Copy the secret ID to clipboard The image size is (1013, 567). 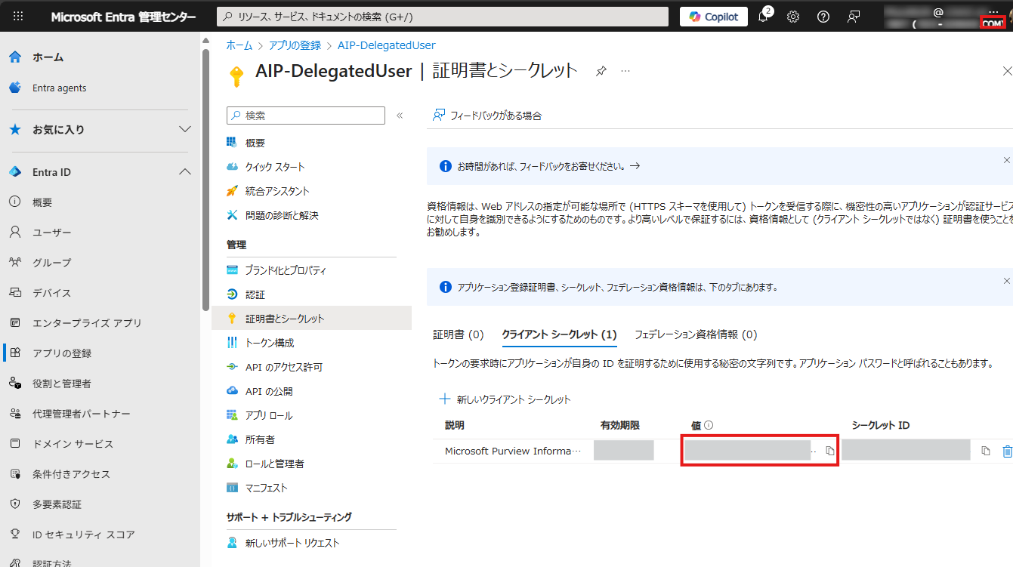(x=985, y=451)
